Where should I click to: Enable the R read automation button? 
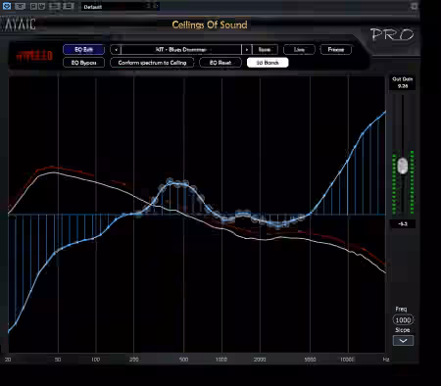[33, 6]
